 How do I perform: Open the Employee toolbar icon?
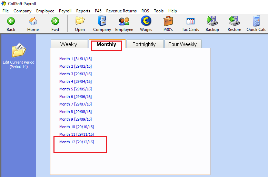124,21
